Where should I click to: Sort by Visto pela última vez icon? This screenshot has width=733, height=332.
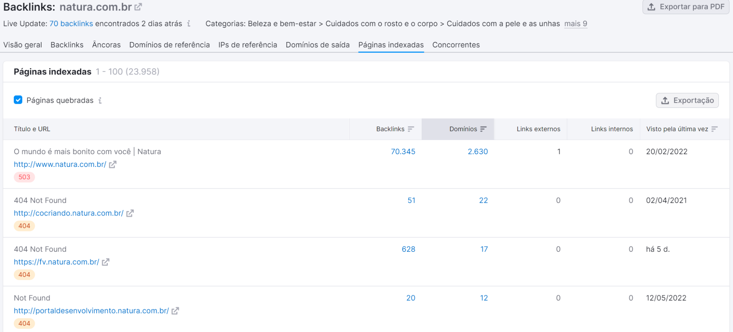[714, 129]
